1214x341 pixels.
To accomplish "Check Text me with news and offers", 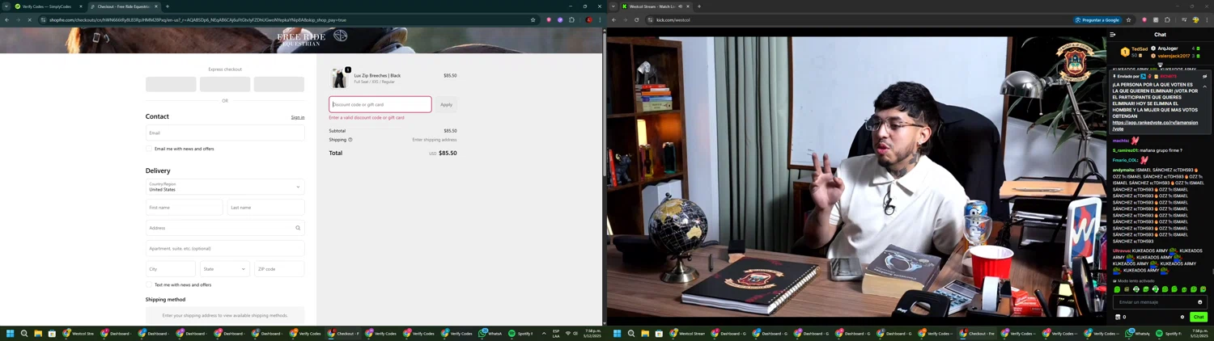I will [x=149, y=284].
